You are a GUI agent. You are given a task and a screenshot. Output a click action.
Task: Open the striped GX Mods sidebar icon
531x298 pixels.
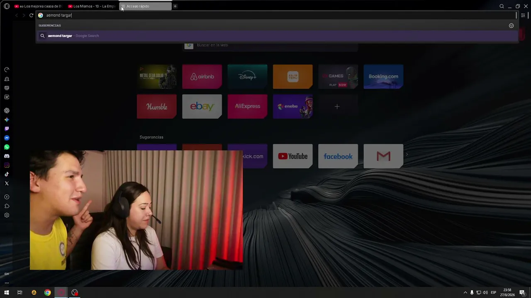(7, 88)
